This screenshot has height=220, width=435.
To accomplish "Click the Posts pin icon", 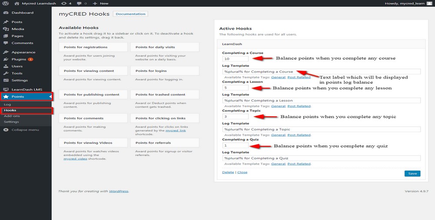I will [x=5, y=22].
